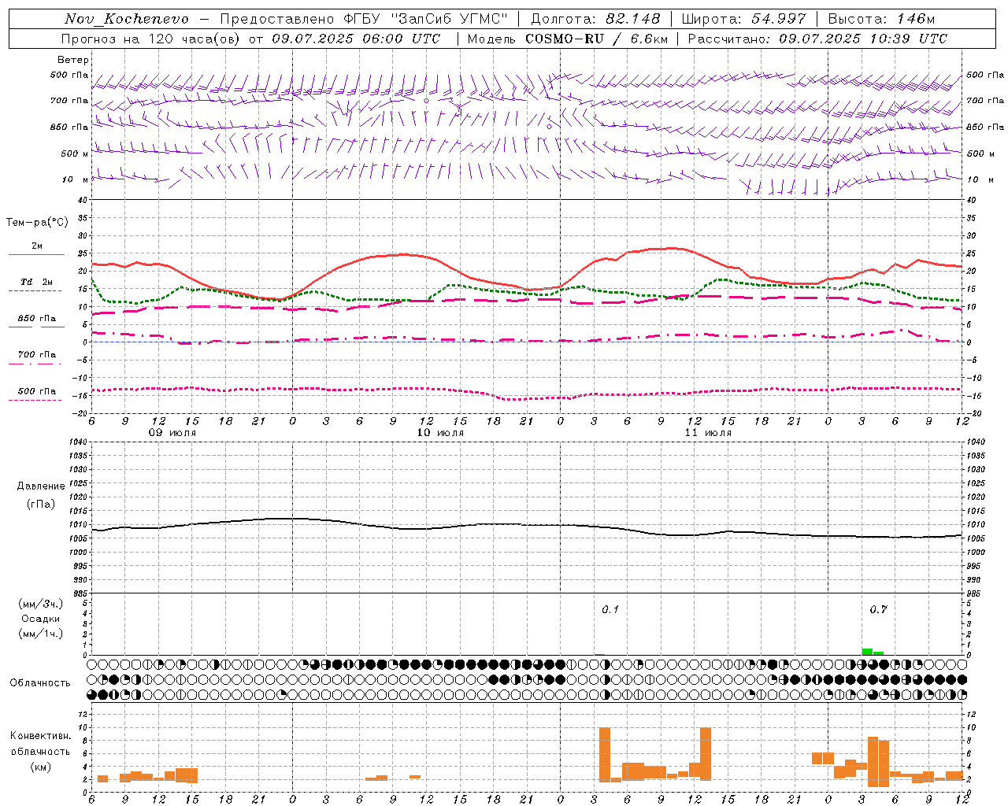1008x806 pixels.
Task: Click the '700 гПа' temperature legend entry
Action: click(37, 355)
